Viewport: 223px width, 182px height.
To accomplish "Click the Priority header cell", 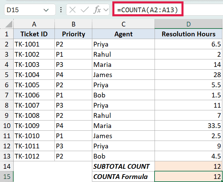I will (x=74, y=34).
